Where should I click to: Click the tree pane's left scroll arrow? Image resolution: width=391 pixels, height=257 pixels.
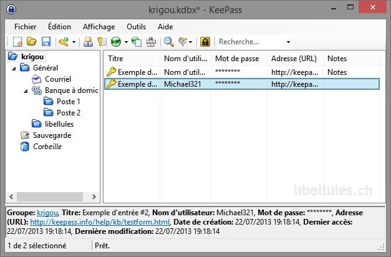pyautogui.click(x=11, y=196)
